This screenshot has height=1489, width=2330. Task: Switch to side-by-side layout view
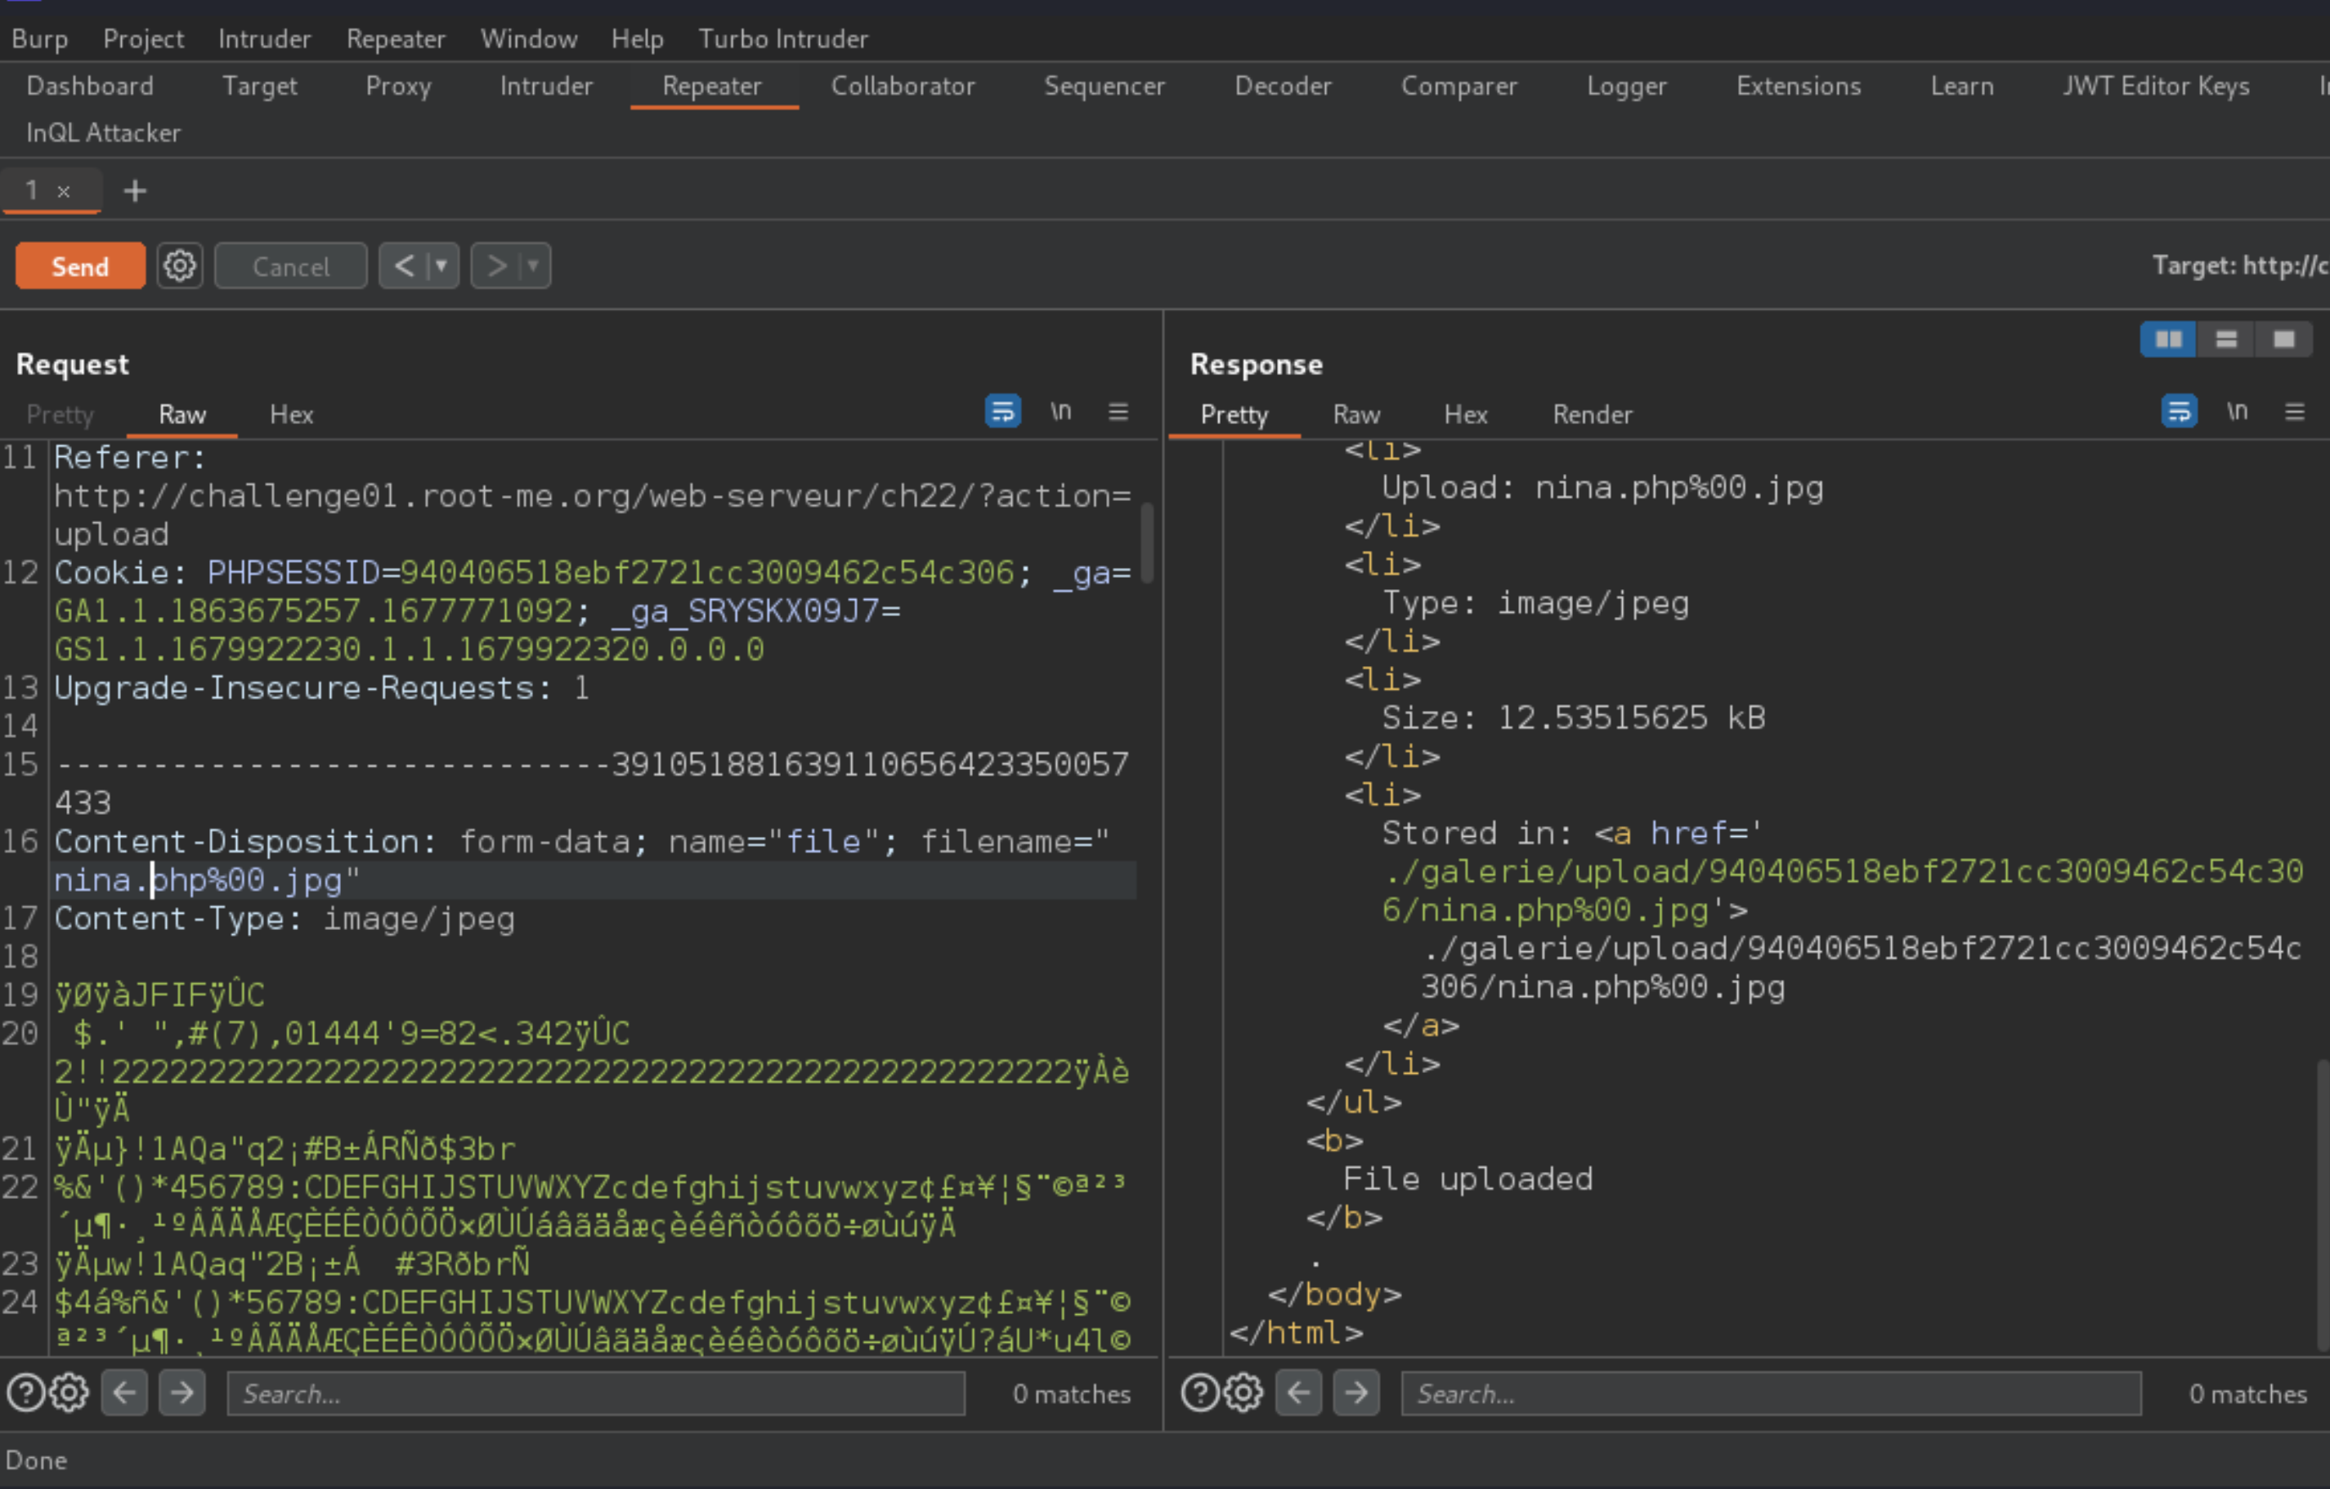(2168, 340)
